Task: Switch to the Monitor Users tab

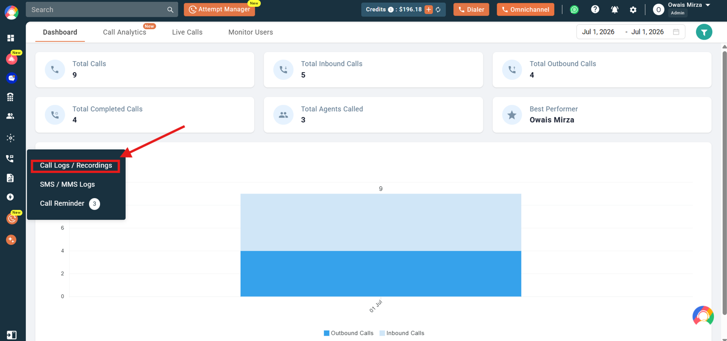Action: pyautogui.click(x=250, y=32)
